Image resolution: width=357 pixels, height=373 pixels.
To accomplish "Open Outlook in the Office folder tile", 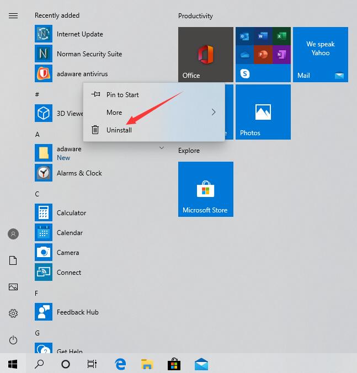I will tap(245, 36).
